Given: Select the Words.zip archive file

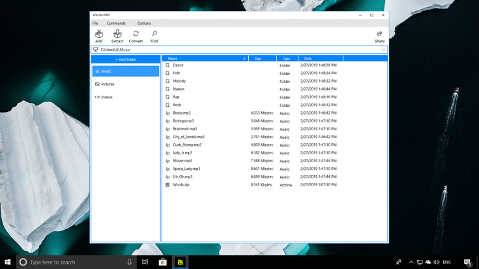Looking at the screenshot, I should point(182,184).
